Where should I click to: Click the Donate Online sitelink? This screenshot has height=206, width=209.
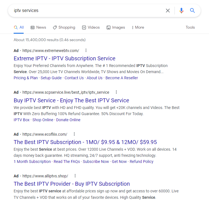click(x=68, y=120)
